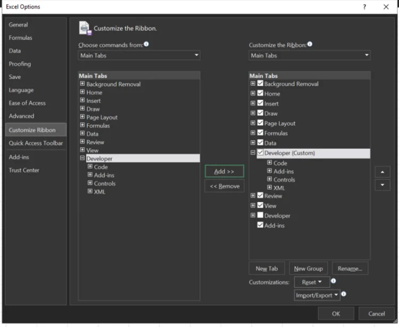Uncheck the Data tab checkbox

point(260,143)
